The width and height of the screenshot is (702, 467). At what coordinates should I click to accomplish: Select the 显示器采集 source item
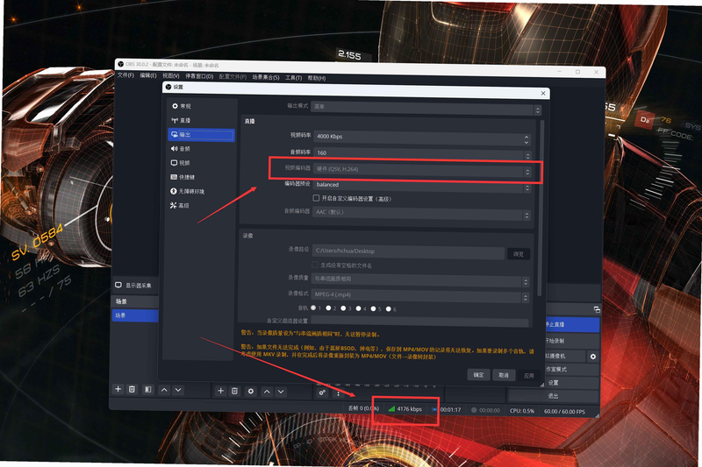(134, 285)
